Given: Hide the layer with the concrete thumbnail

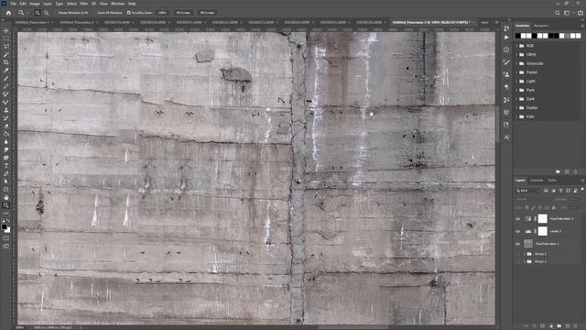Looking at the screenshot, I should (517, 244).
